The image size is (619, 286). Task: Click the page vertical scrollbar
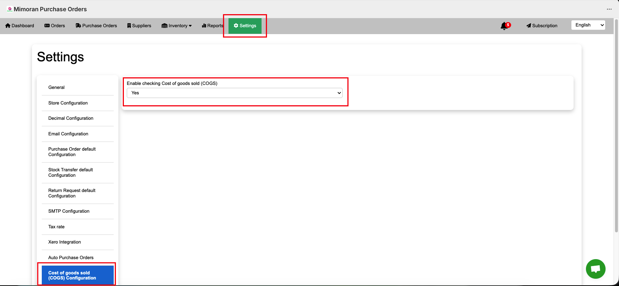[x=616, y=127]
